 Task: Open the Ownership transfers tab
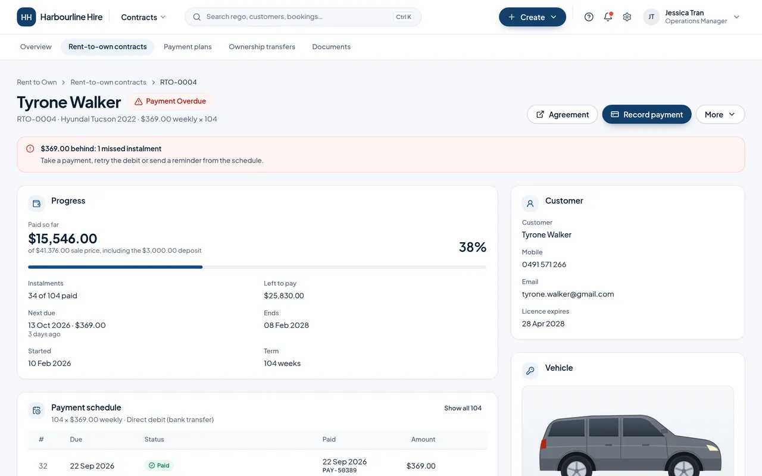(x=262, y=47)
